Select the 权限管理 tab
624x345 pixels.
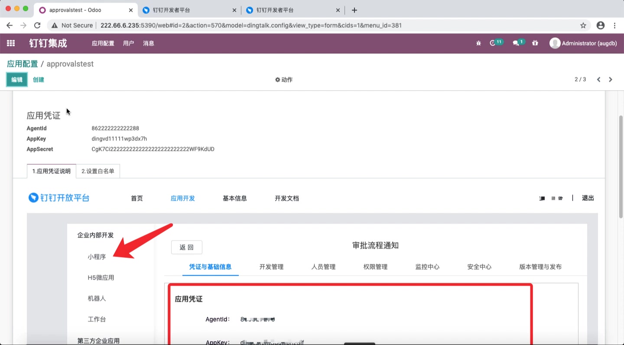(x=375, y=267)
